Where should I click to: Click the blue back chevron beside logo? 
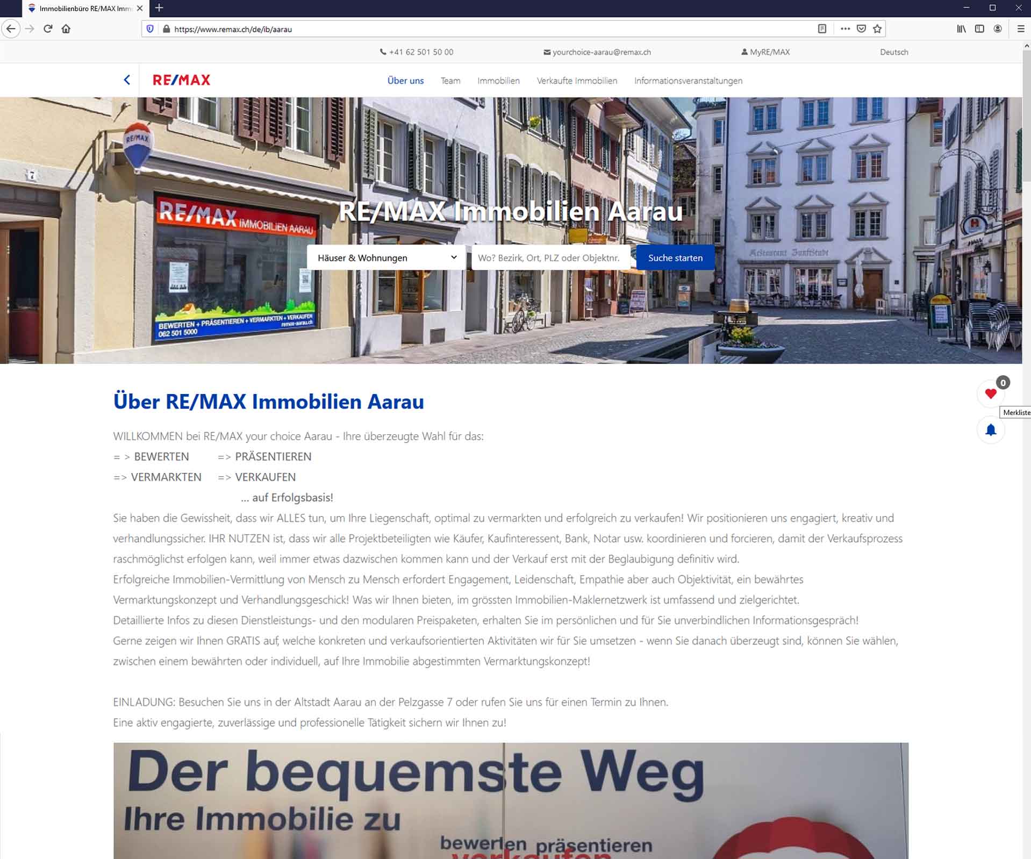click(127, 80)
